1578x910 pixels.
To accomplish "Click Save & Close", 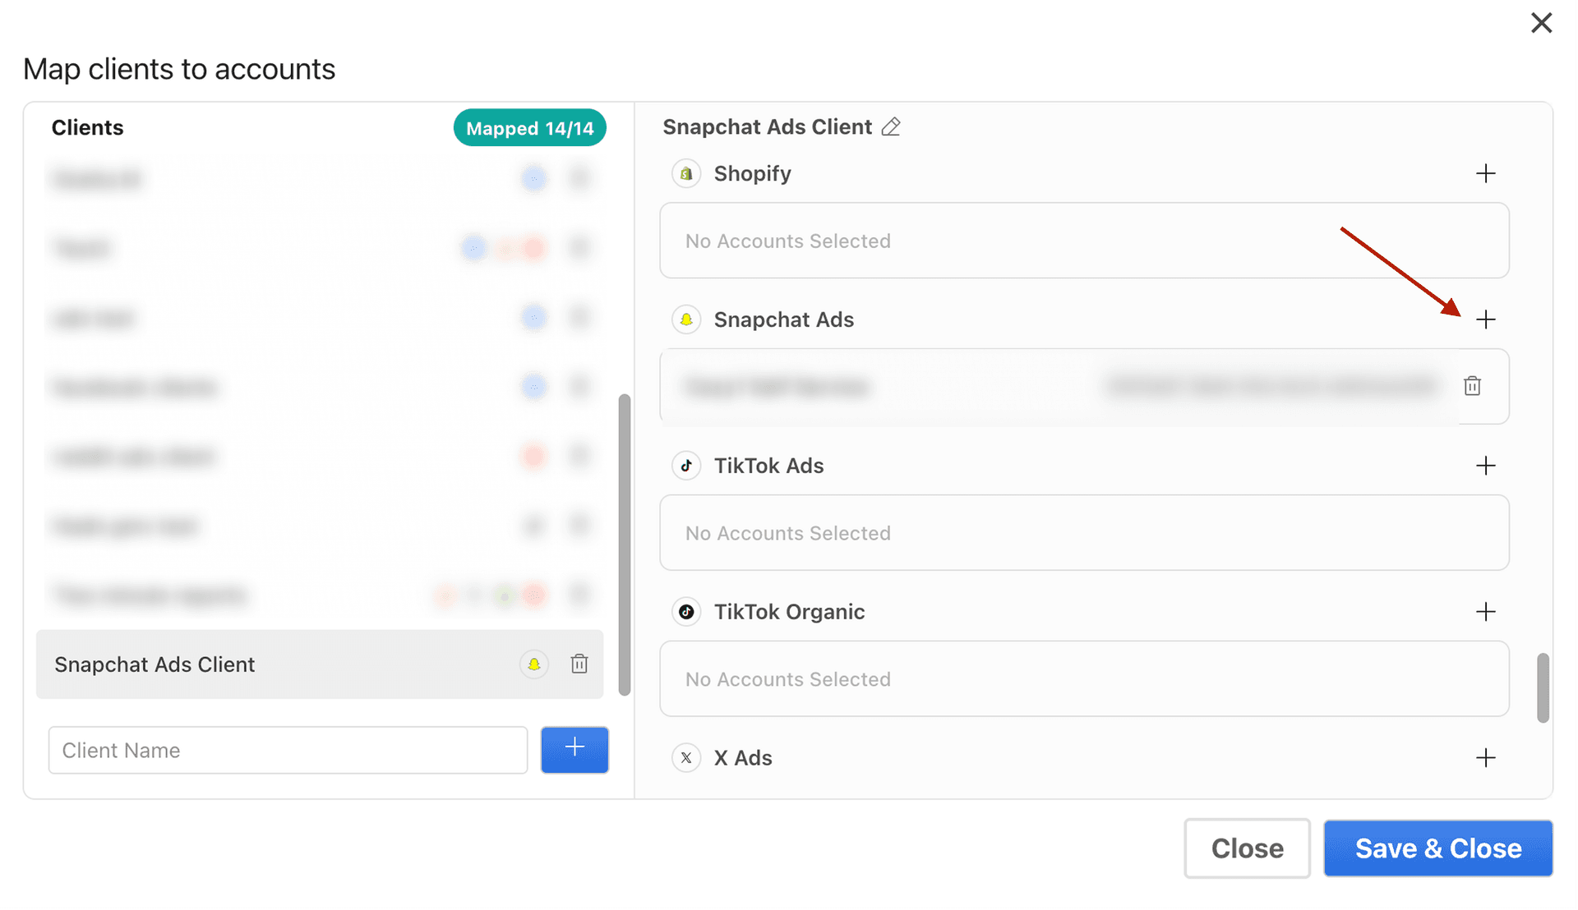I will pyautogui.click(x=1438, y=848).
